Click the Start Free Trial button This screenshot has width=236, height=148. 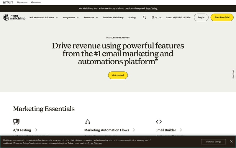(222, 17)
